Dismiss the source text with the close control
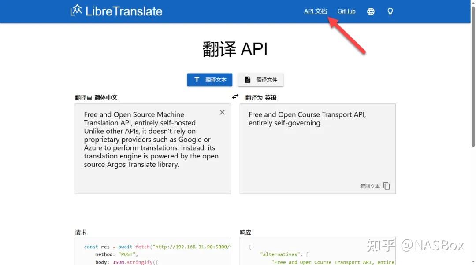 222,112
